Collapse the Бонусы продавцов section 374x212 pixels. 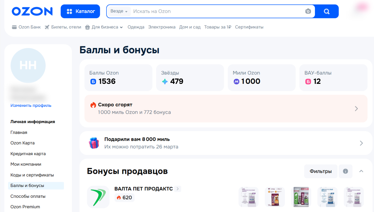coord(361,171)
